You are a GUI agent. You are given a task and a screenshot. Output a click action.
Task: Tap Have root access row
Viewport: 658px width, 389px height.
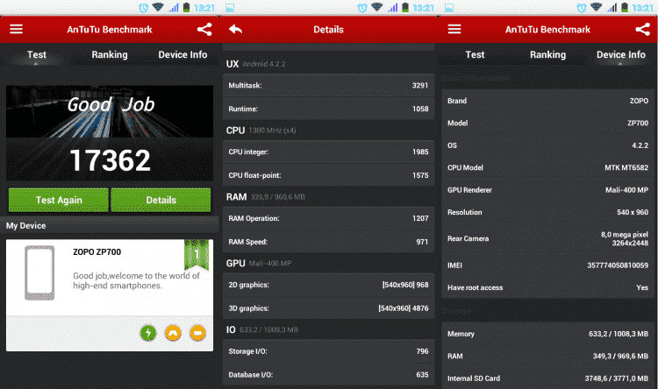pos(547,287)
